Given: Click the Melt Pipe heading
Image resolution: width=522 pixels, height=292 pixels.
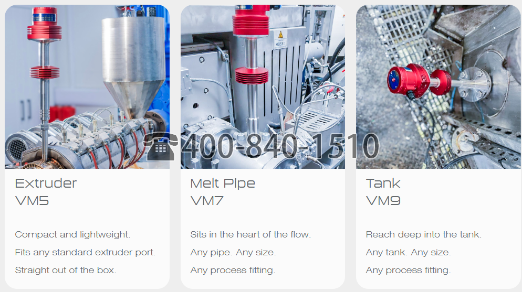Looking at the screenshot, I should (x=223, y=183).
